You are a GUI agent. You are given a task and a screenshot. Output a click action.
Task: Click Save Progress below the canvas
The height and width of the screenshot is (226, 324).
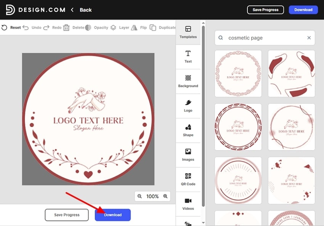67,215
